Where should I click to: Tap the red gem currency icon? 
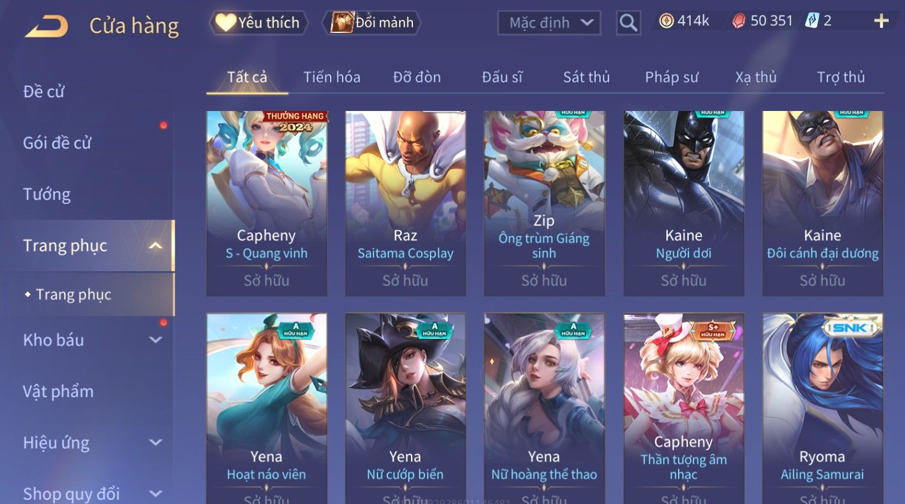click(x=739, y=21)
